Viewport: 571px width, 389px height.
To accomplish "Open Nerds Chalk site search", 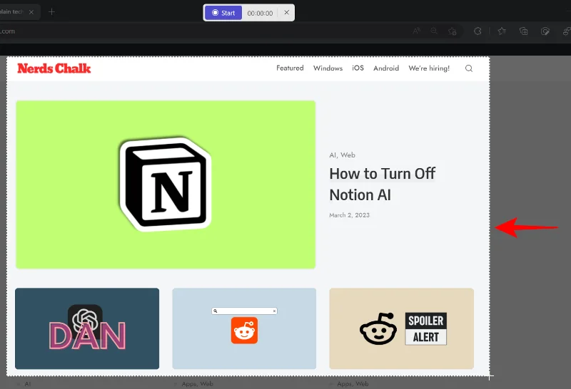I will coord(469,68).
